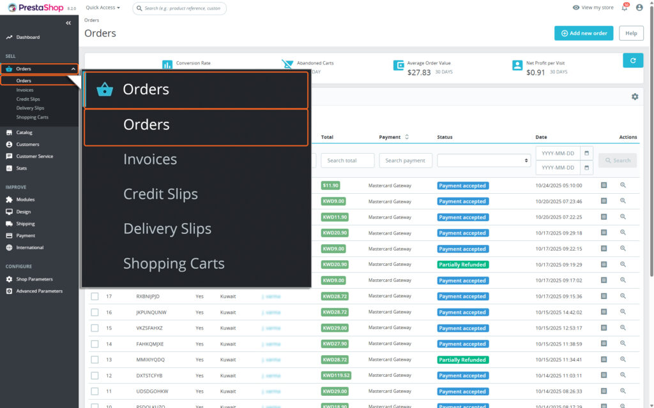Click the Shipping truck icon
654x408 pixels.
point(9,224)
